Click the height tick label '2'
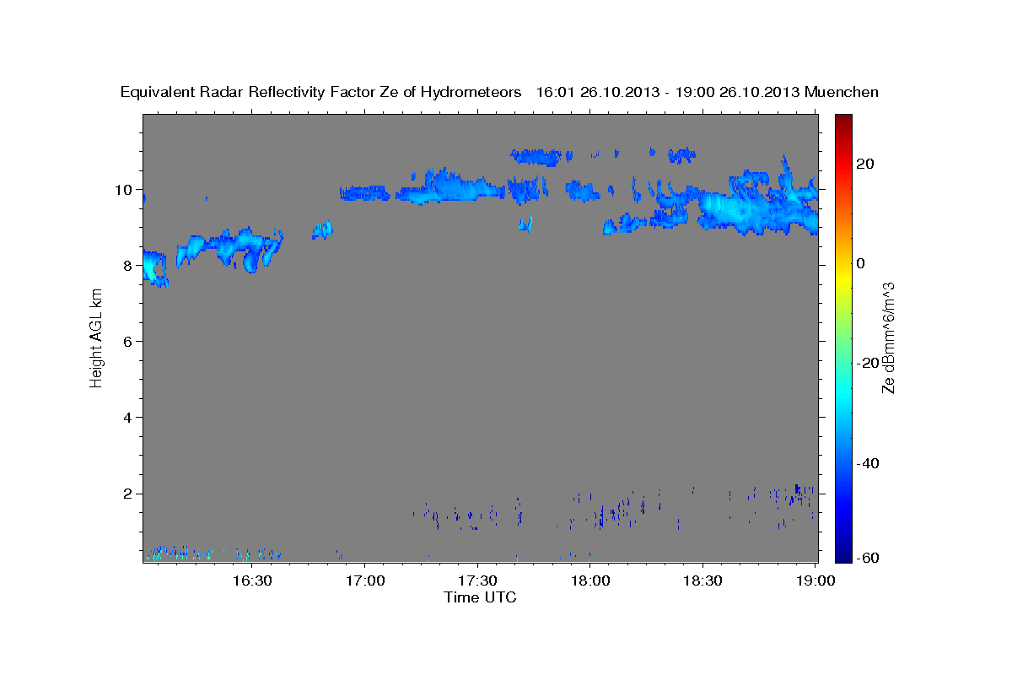Screen dimensions: 1012x675 pos(129,494)
